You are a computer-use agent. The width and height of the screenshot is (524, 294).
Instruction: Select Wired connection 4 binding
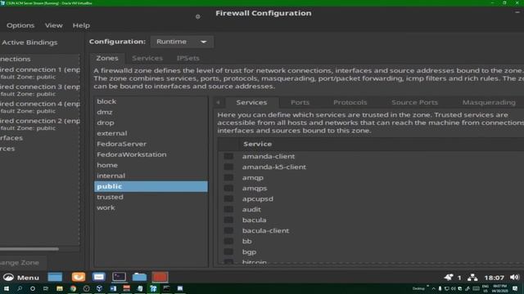coord(40,107)
